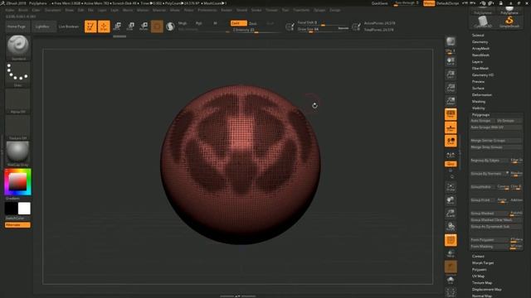
Task: Adjust the Z Intensity slider
Action: pyautogui.click(x=255, y=30)
